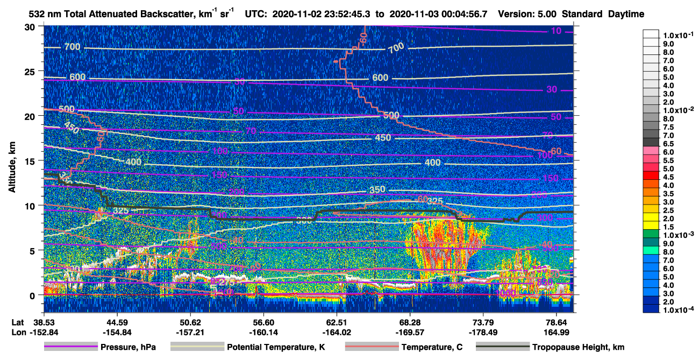This screenshot has width=699, height=359.
Task: Click the altitude axis tick label 25
Action: [x=31, y=71]
